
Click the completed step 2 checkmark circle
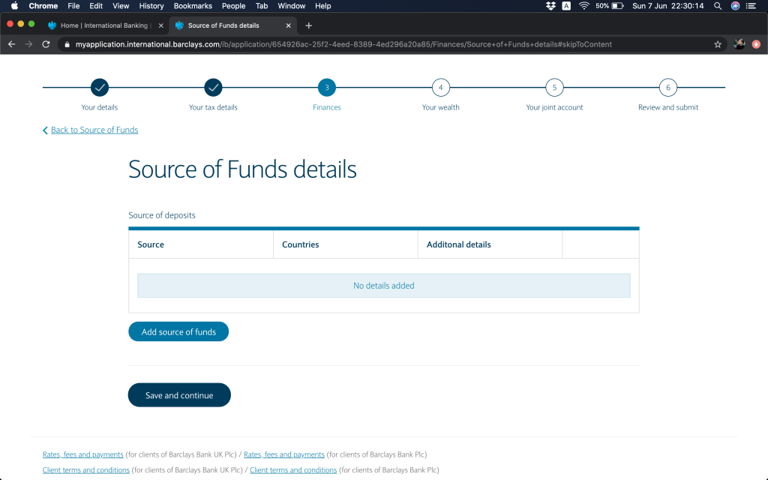pyautogui.click(x=213, y=88)
